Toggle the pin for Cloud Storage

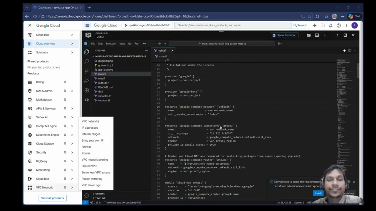(65, 144)
